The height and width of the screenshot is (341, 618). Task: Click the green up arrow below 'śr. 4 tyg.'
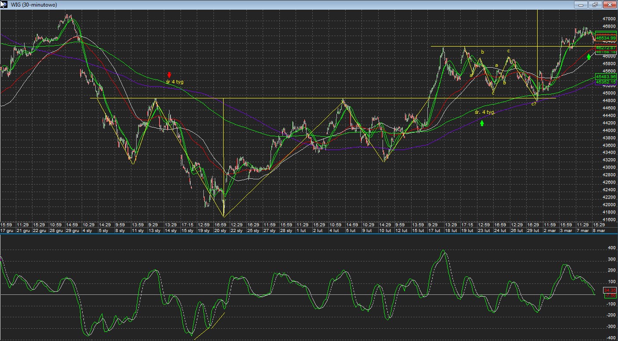click(482, 123)
